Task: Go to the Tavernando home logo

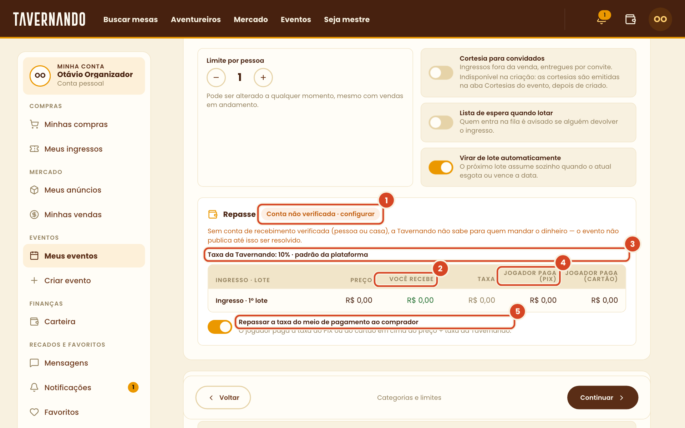Action: [49, 19]
